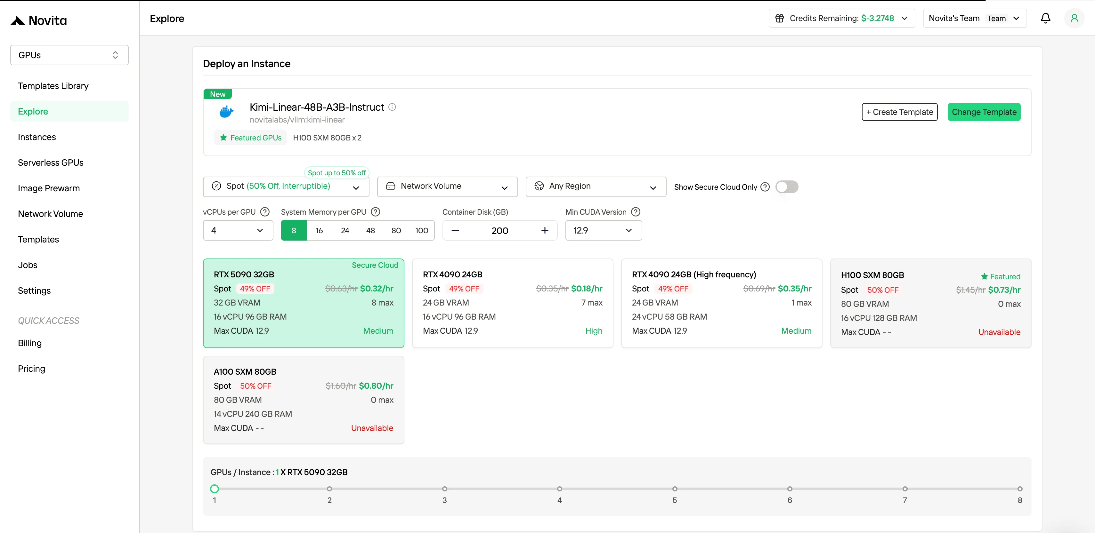
Task: Click the Create Template button
Action: pos(899,112)
